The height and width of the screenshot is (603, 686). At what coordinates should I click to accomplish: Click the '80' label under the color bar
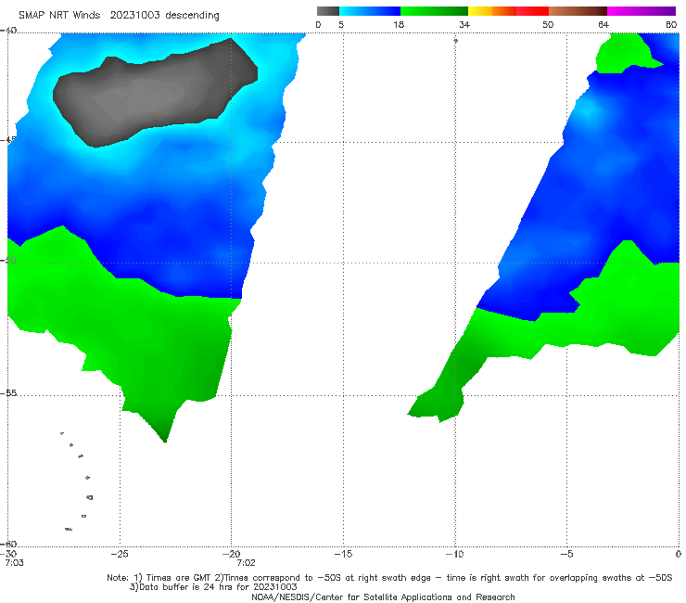tap(671, 24)
